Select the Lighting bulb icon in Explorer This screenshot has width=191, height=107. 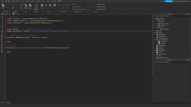point(157,33)
